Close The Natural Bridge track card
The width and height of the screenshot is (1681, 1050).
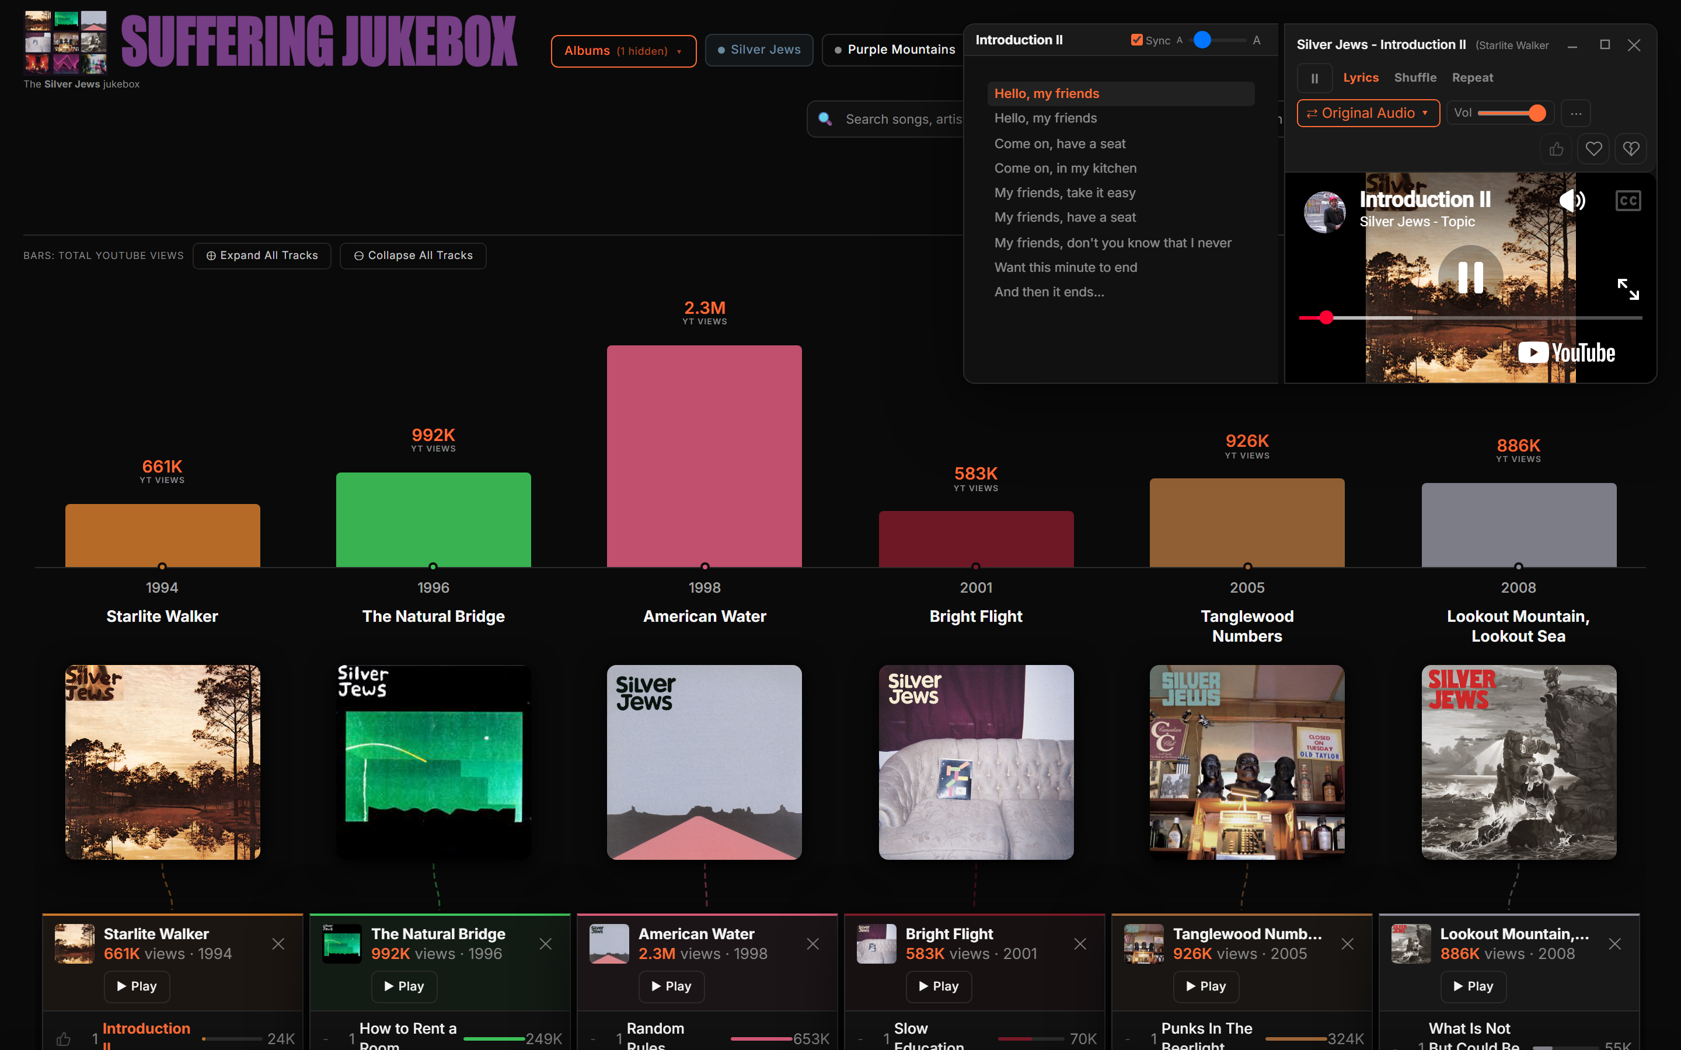point(545,944)
